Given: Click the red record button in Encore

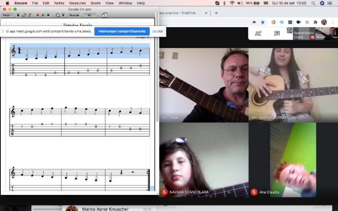Looking at the screenshot, I should [38, 15].
